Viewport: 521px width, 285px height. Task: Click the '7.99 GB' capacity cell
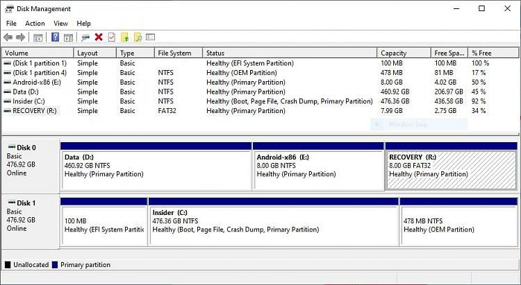tap(391, 111)
